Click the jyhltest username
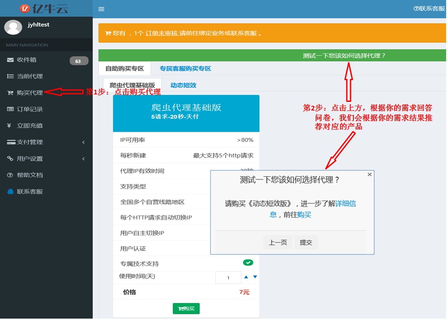The height and width of the screenshot is (319, 447). pos(39,25)
